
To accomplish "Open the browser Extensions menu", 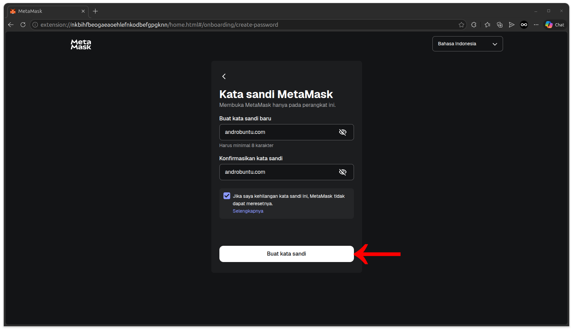I will click(474, 24).
